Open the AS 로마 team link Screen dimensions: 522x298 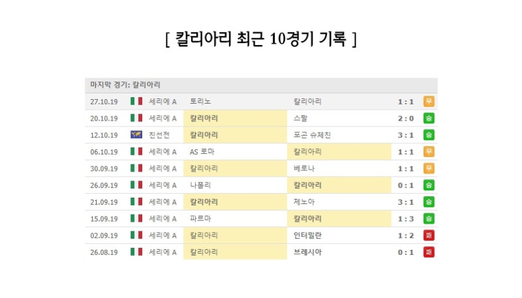pos(202,152)
